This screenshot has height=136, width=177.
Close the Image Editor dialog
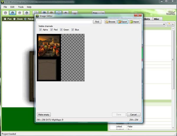138,15
